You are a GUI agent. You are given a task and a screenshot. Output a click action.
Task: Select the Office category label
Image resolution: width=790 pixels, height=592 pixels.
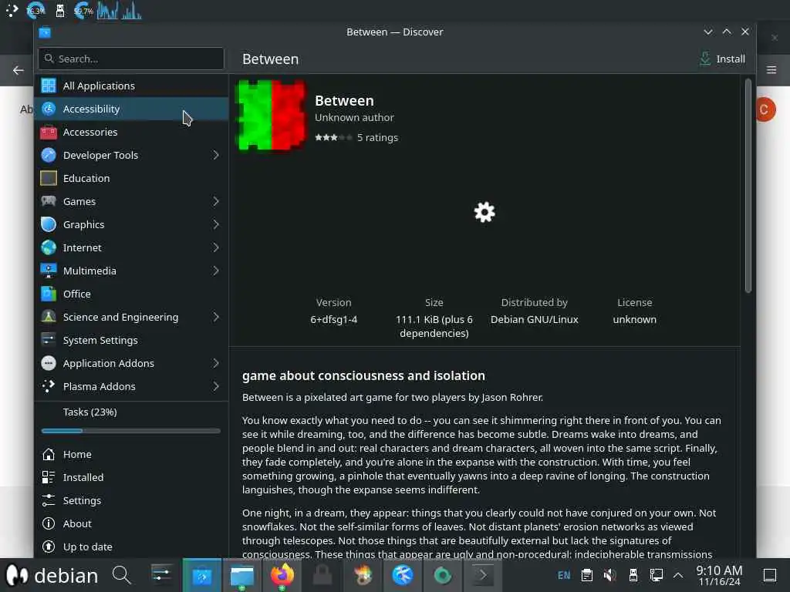[76, 294]
